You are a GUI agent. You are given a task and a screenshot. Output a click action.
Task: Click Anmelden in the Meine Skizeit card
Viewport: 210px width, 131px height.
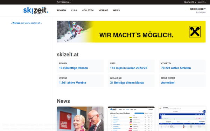click(x=168, y=82)
